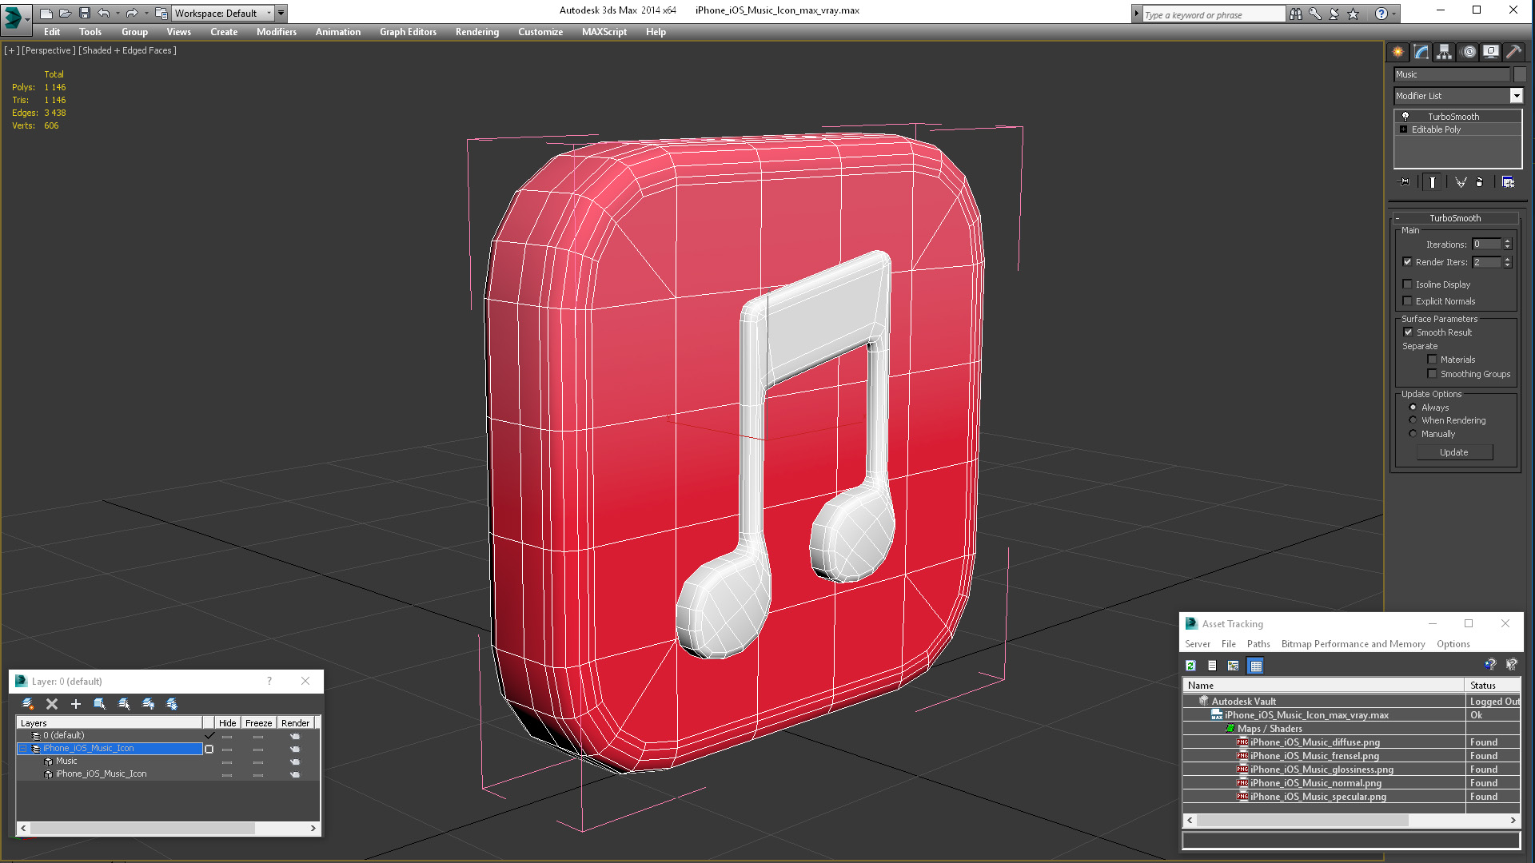1535x863 pixels.
Task: Click Highlight Selected Objects' Layers icon
Action: click(124, 704)
